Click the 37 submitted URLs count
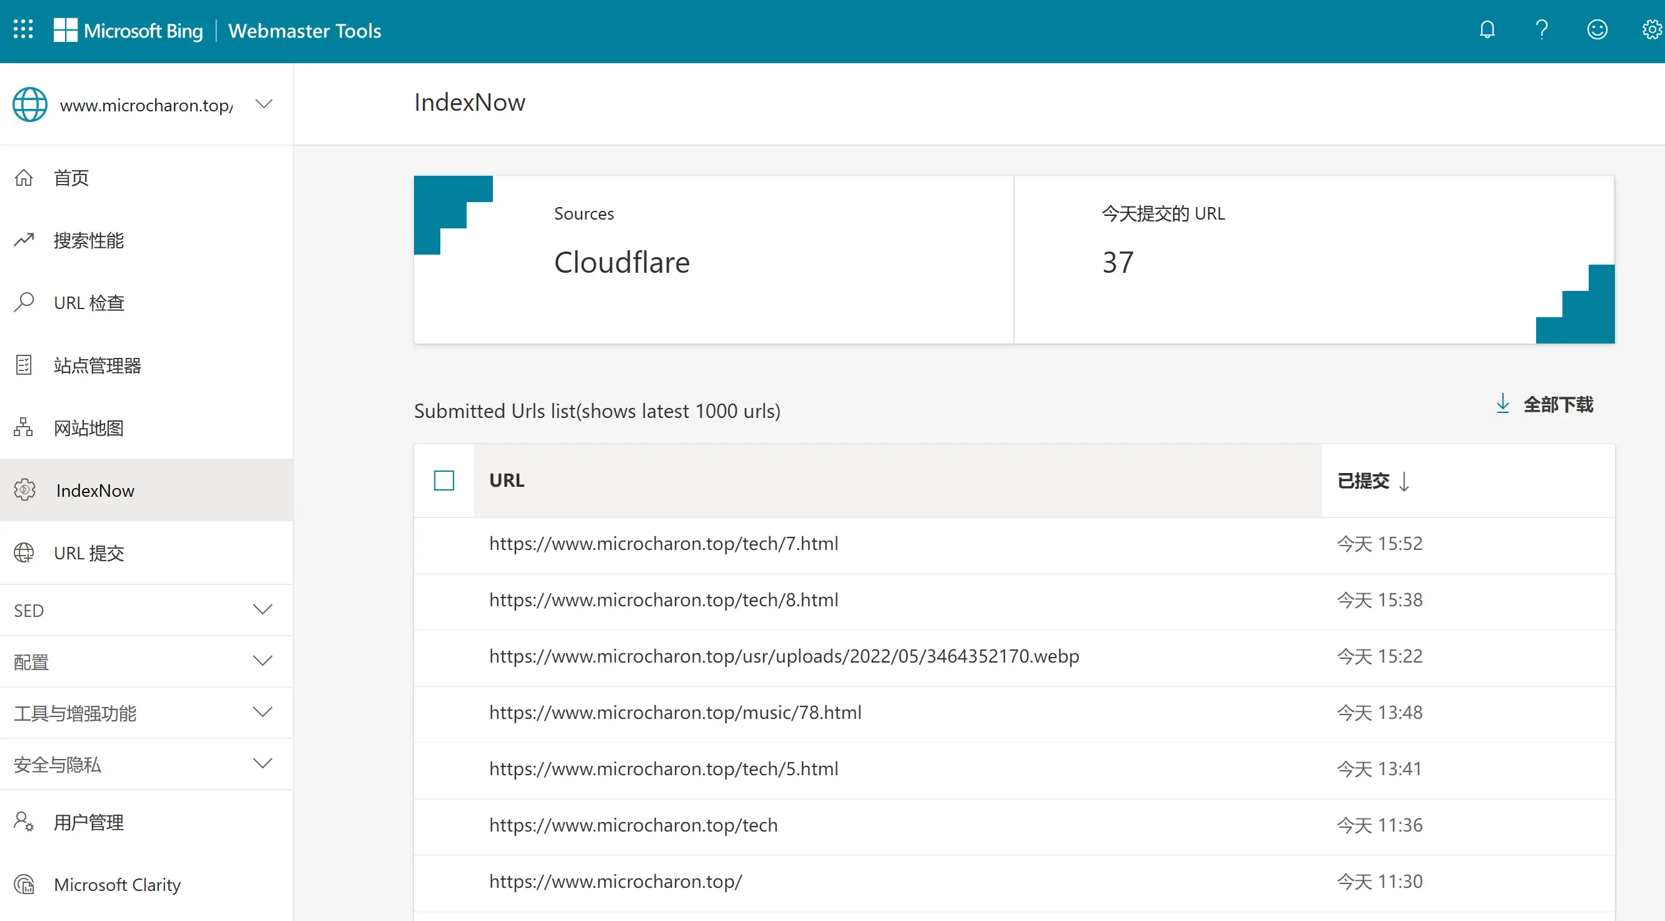Image resolution: width=1665 pixels, height=921 pixels. coord(1118,263)
